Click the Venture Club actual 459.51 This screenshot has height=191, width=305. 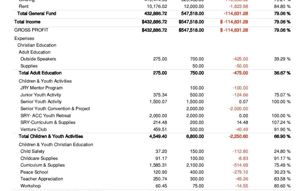160,130
